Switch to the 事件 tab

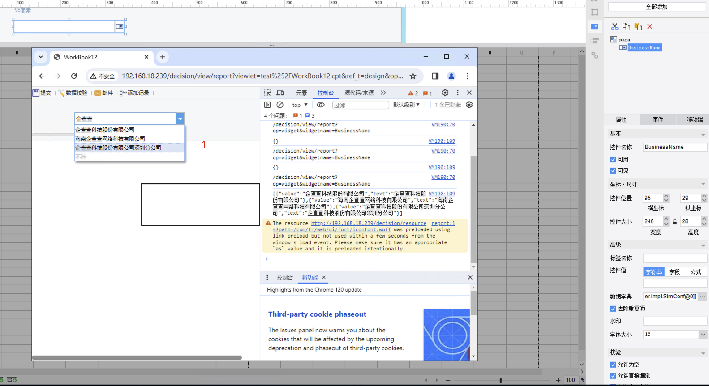click(x=657, y=119)
